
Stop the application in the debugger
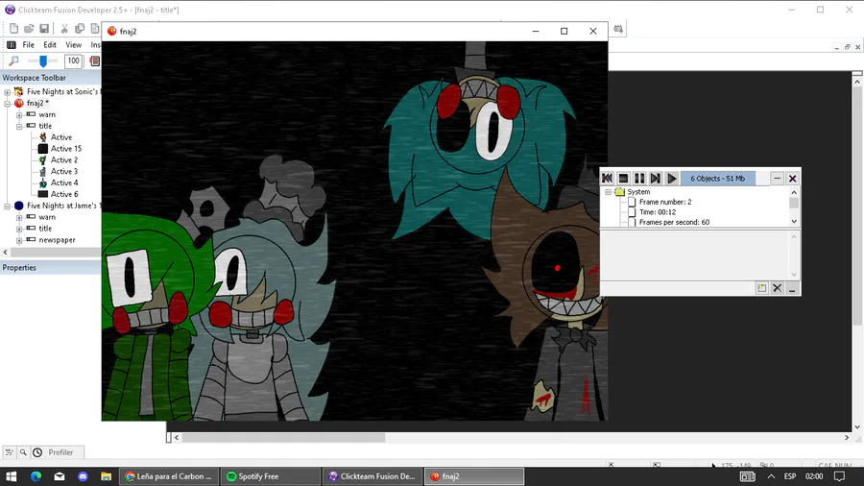pyautogui.click(x=623, y=178)
